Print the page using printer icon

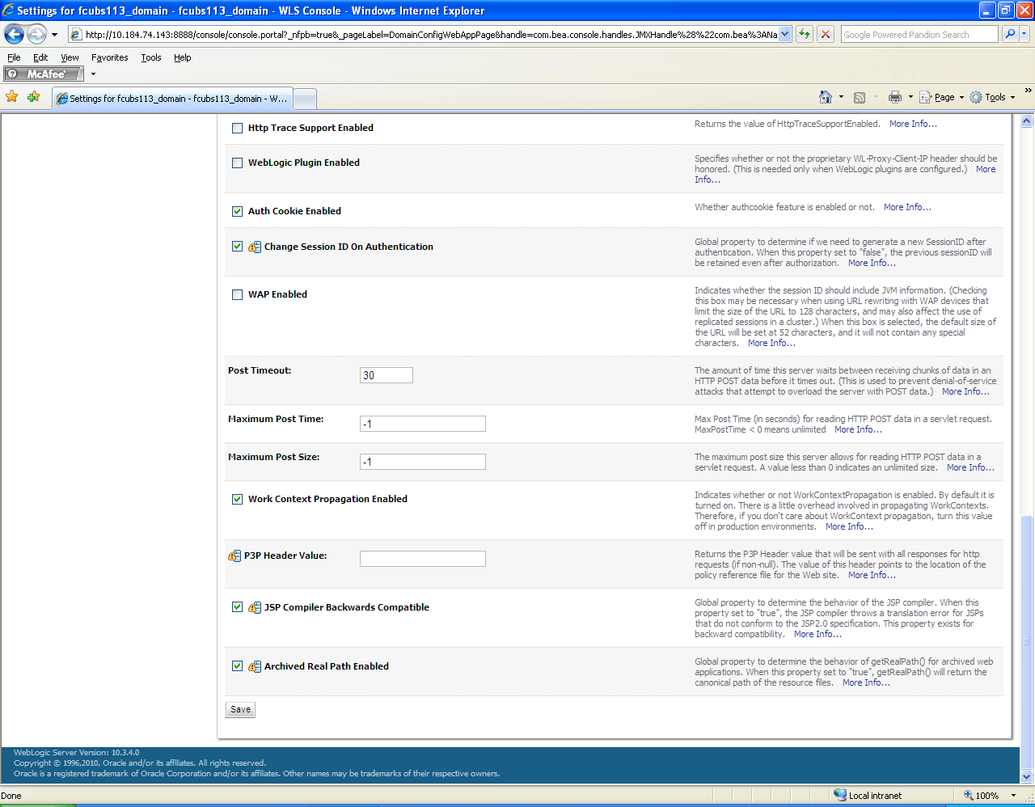(894, 97)
